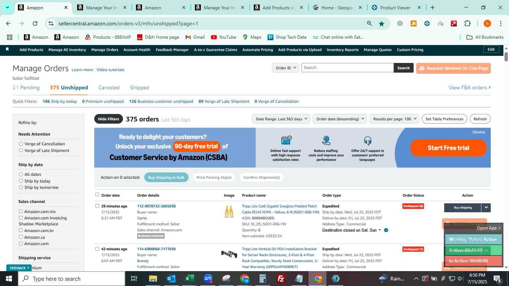This screenshot has width=509, height=286.
Task: Click the Hide Filters button
Action: 108,119
